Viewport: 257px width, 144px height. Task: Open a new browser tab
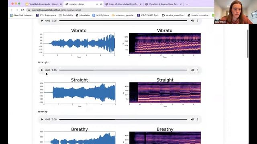point(187,4)
